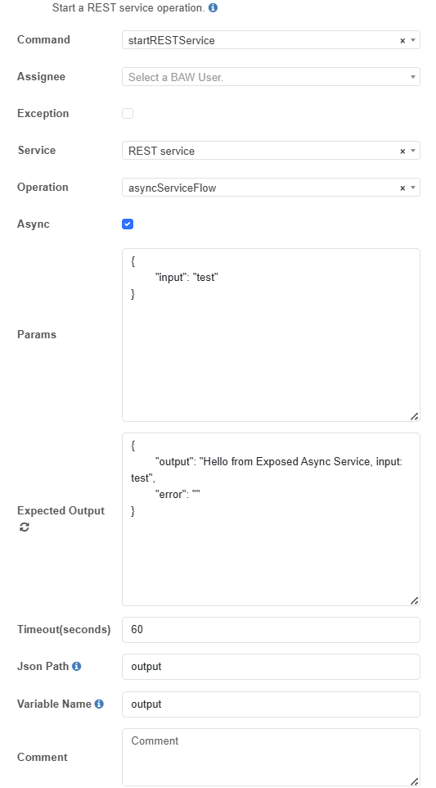The height and width of the screenshot is (788, 436).
Task: Click the Variable Name info icon
Action: coord(99,704)
